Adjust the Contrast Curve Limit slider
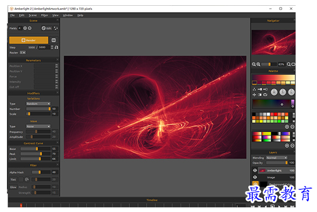The image size is (317, 212). 35,159
